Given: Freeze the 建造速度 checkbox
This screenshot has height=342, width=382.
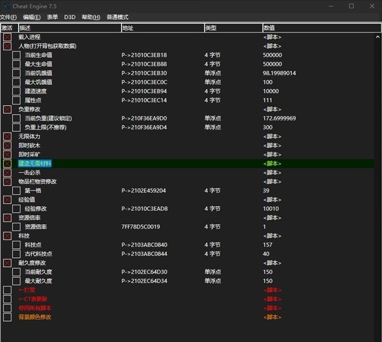Looking at the screenshot, I should 17,91.
